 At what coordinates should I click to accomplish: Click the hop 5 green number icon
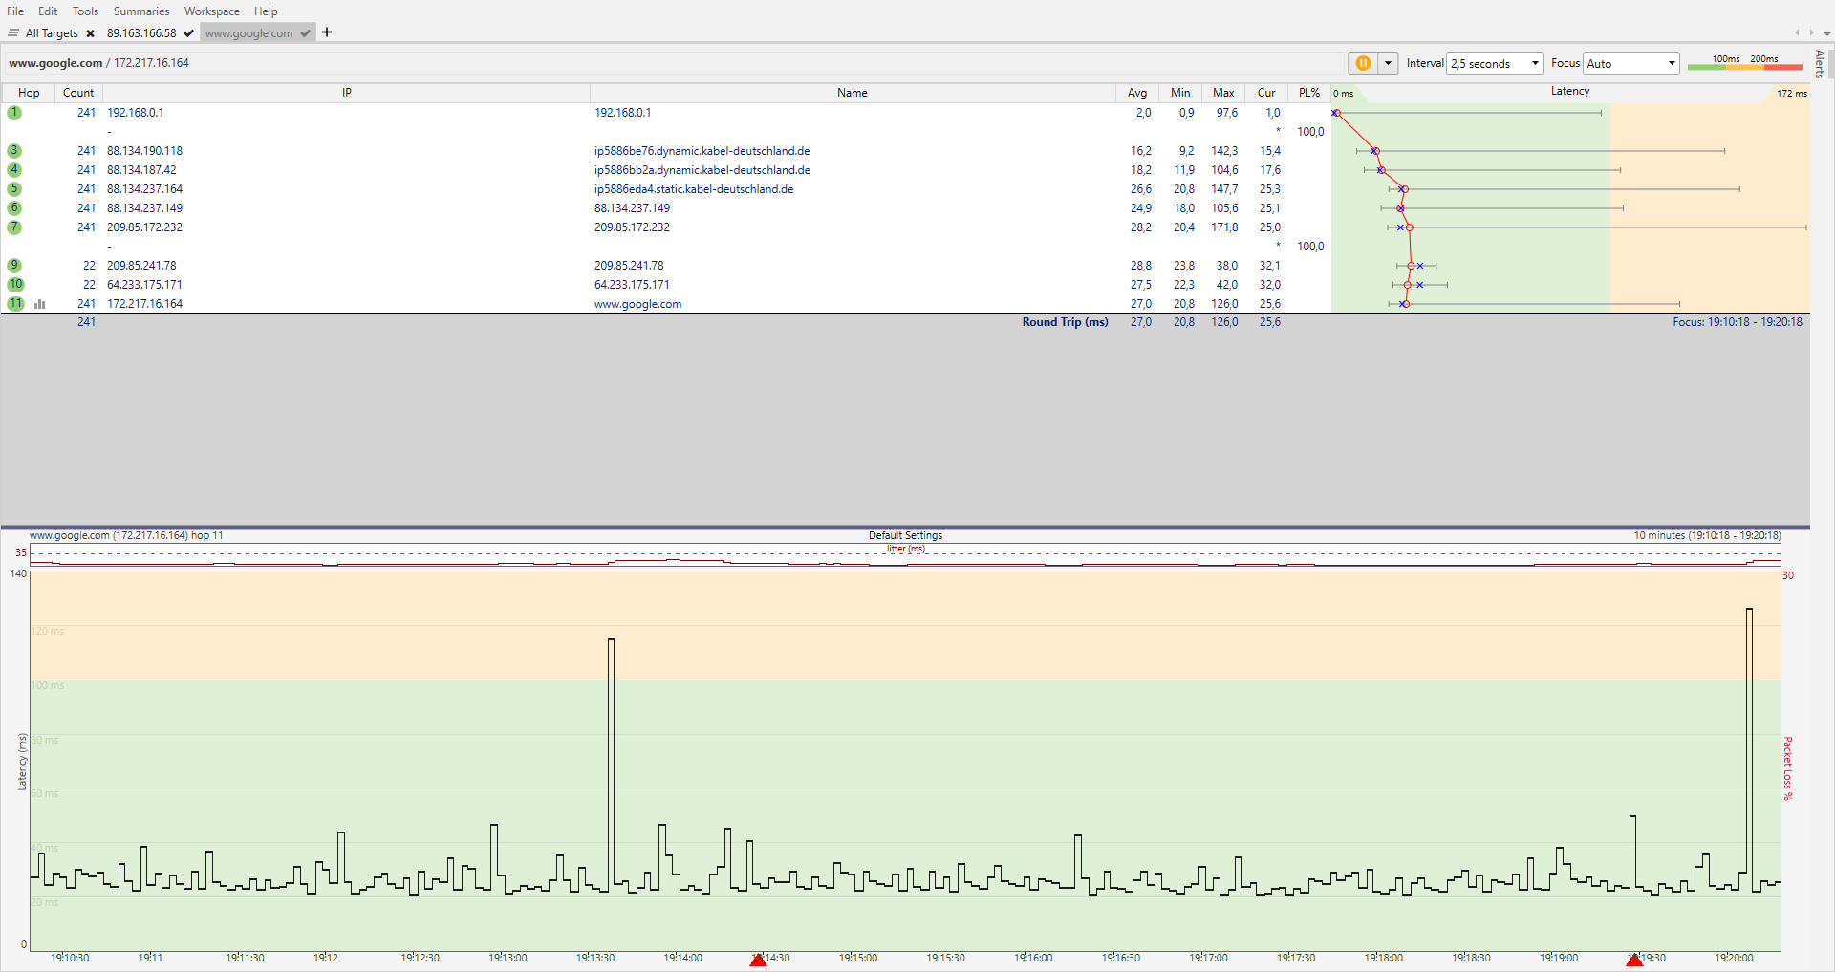click(x=14, y=189)
